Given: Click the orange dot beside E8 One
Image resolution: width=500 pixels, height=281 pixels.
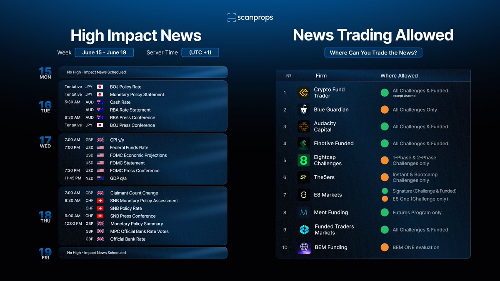Looking at the screenshot, I should tap(385, 199).
